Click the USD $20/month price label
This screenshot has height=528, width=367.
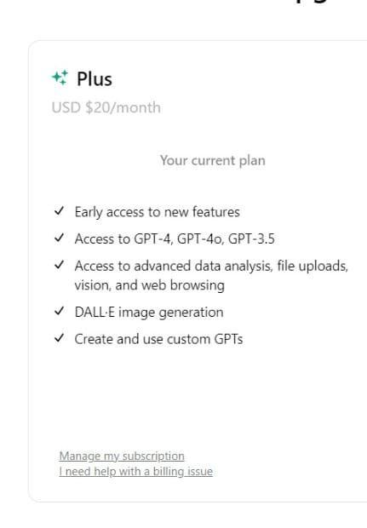pos(106,108)
